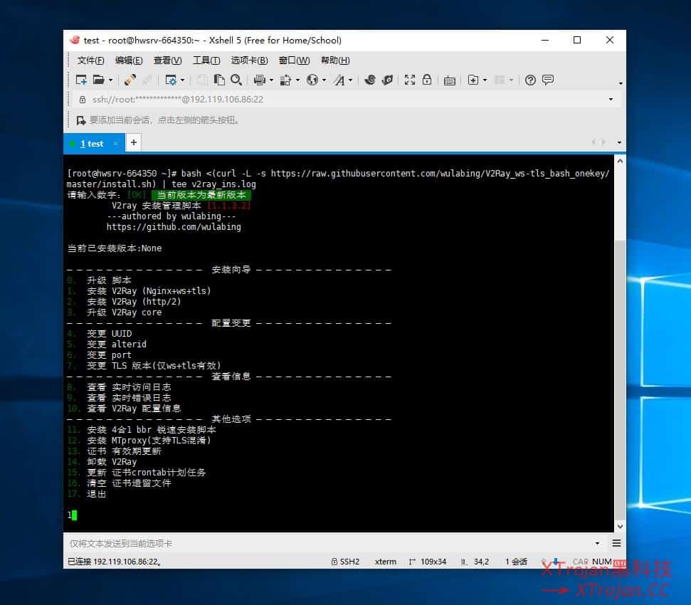
Task: Click the New Tab Group plus-page icon
Action: (x=473, y=80)
